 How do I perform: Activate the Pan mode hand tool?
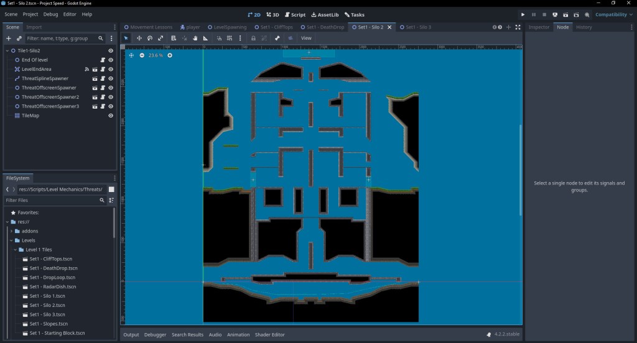point(195,38)
